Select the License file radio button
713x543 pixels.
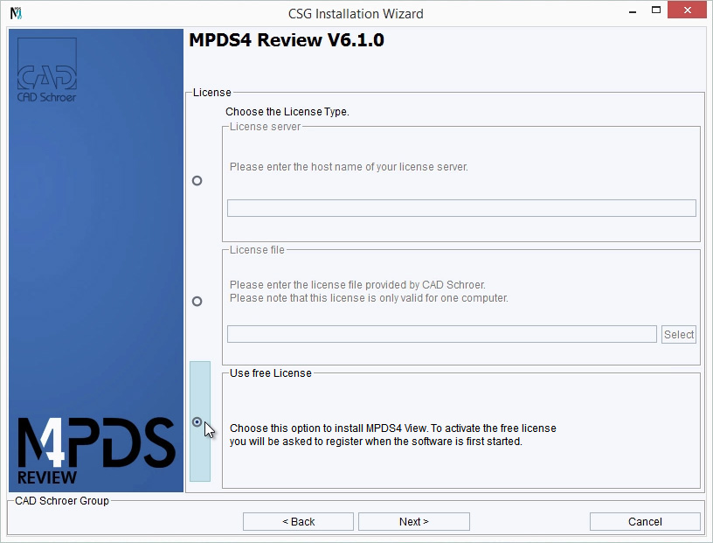click(197, 302)
